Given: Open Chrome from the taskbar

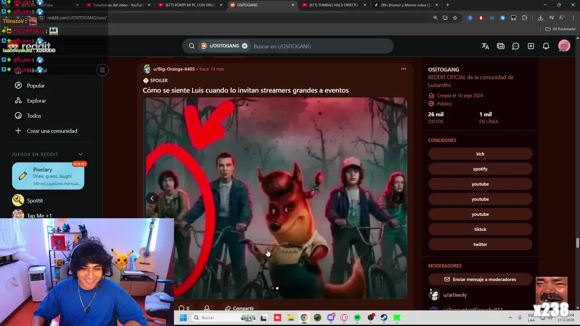Looking at the screenshot, I should point(304,318).
